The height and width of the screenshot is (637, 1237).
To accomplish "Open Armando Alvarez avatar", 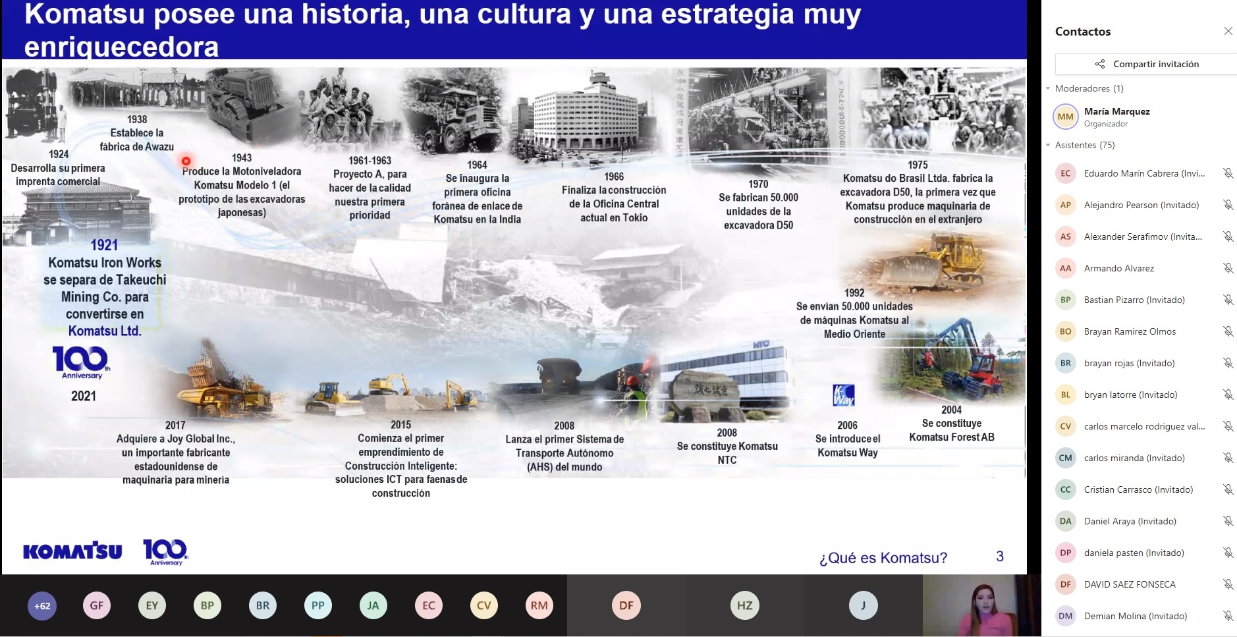I will [x=1066, y=268].
